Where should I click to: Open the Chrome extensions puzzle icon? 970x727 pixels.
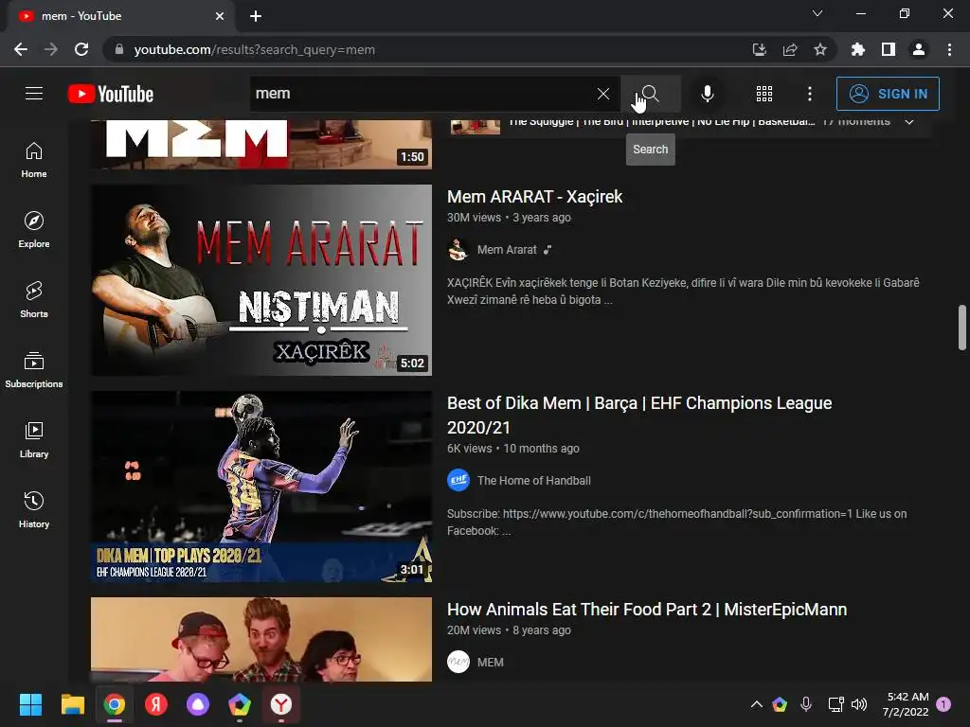pos(858,49)
